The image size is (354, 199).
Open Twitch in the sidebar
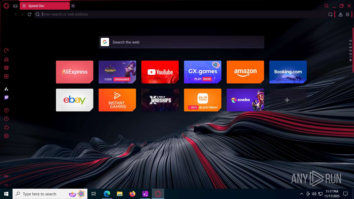pyautogui.click(x=7, y=98)
